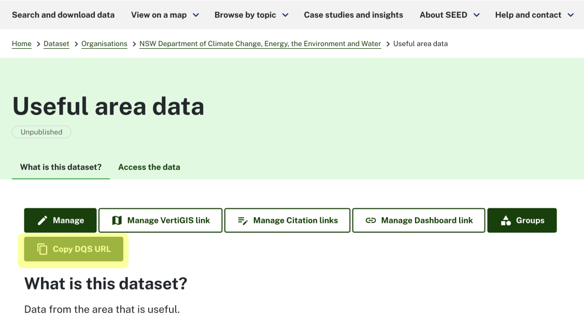Click Manage VertiGIS link button
The image size is (584, 329).
tap(161, 221)
